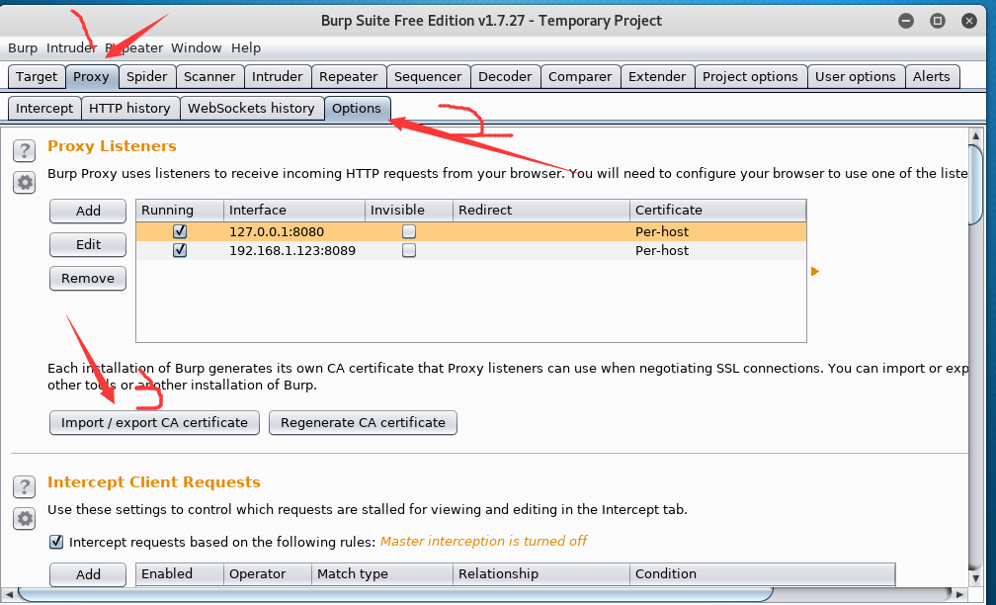The width and height of the screenshot is (996, 605).
Task: Open the Repeater menu in menu bar
Action: pos(134,48)
